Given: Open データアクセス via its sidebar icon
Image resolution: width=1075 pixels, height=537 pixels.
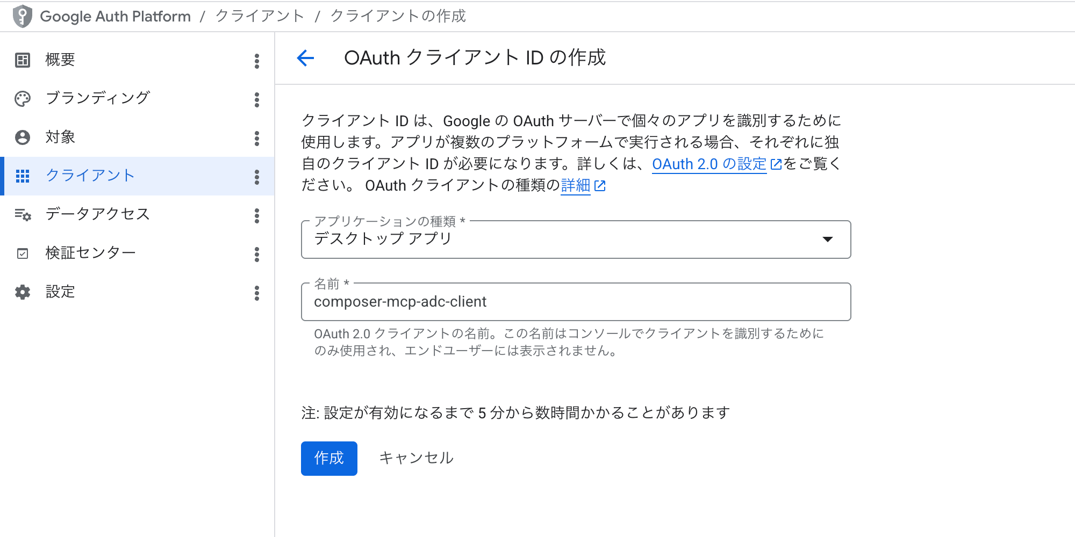Looking at the screenshot, I should pyautogui.click(x=22, y=214).
